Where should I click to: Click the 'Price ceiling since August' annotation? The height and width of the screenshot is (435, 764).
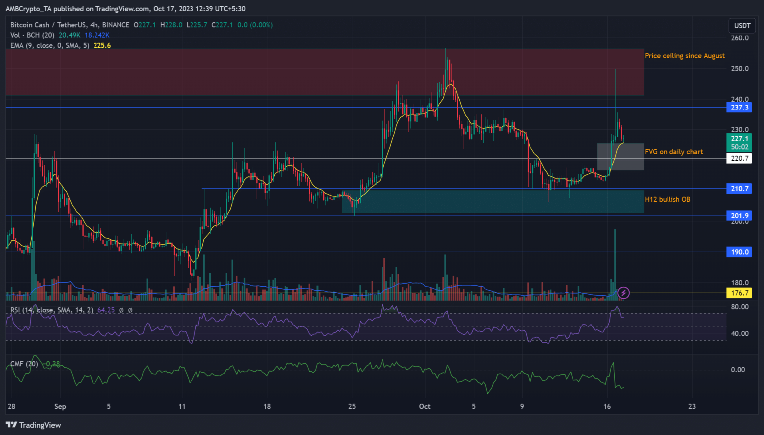click(x=684, y=56)
